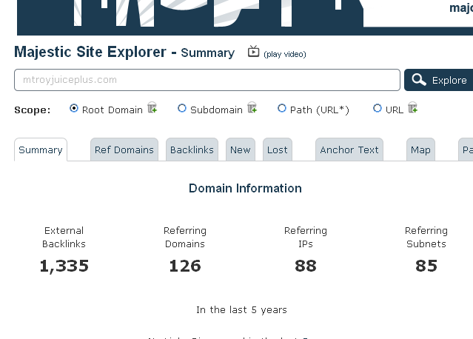This screenshot has width=473, height=339.
Task: Switch to the Summary tab
Action: point(41,150)
